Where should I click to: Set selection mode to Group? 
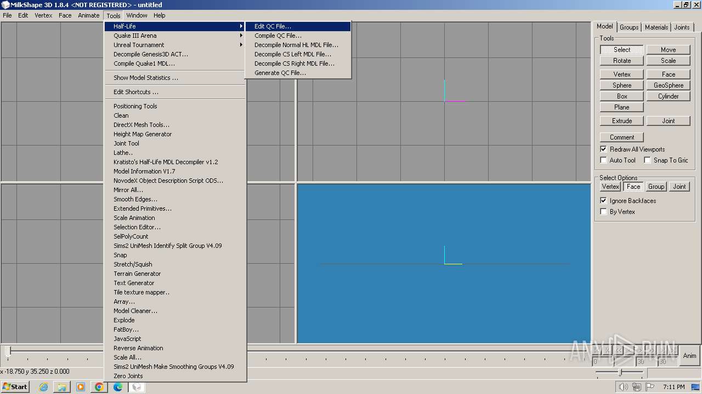coord(656,187)
